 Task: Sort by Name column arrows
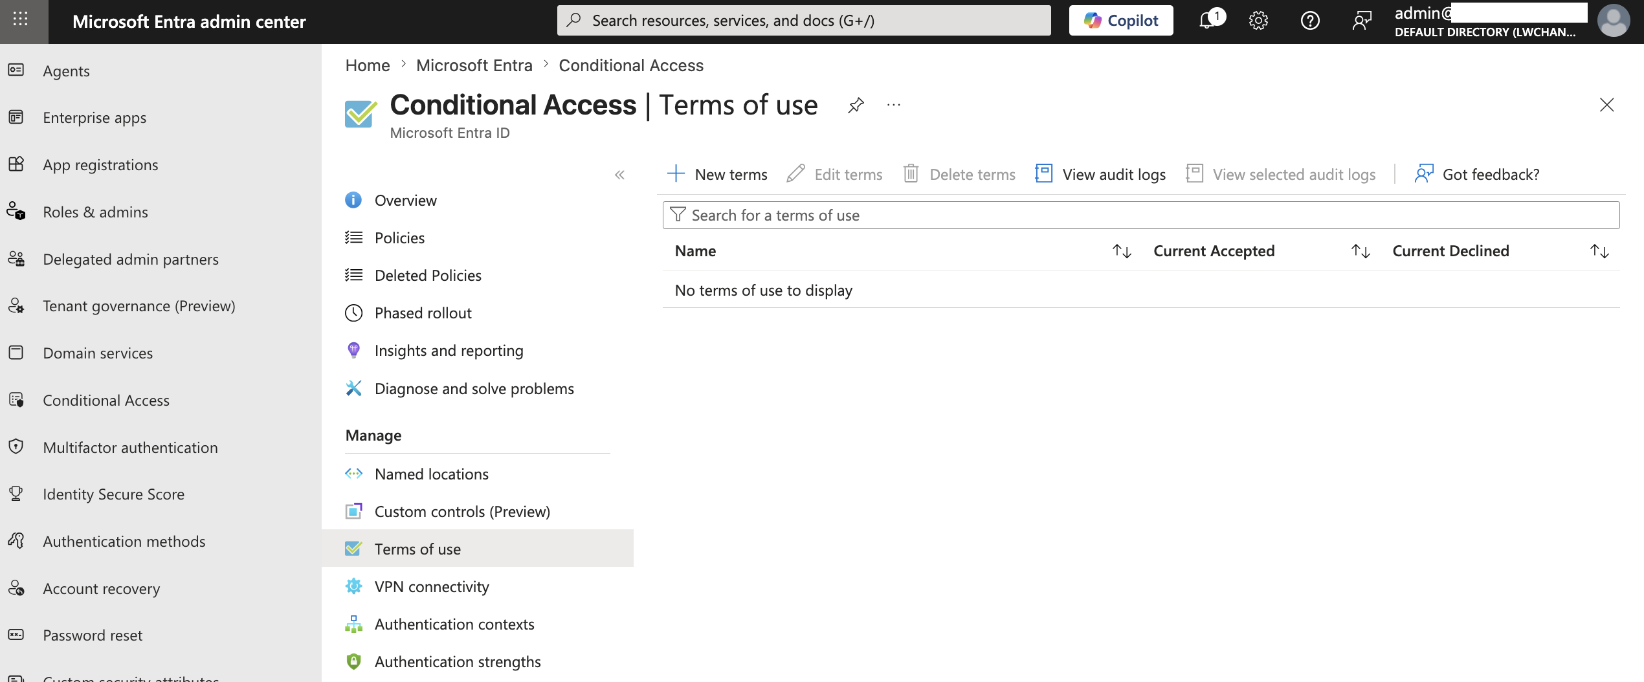pos(1122,251)
